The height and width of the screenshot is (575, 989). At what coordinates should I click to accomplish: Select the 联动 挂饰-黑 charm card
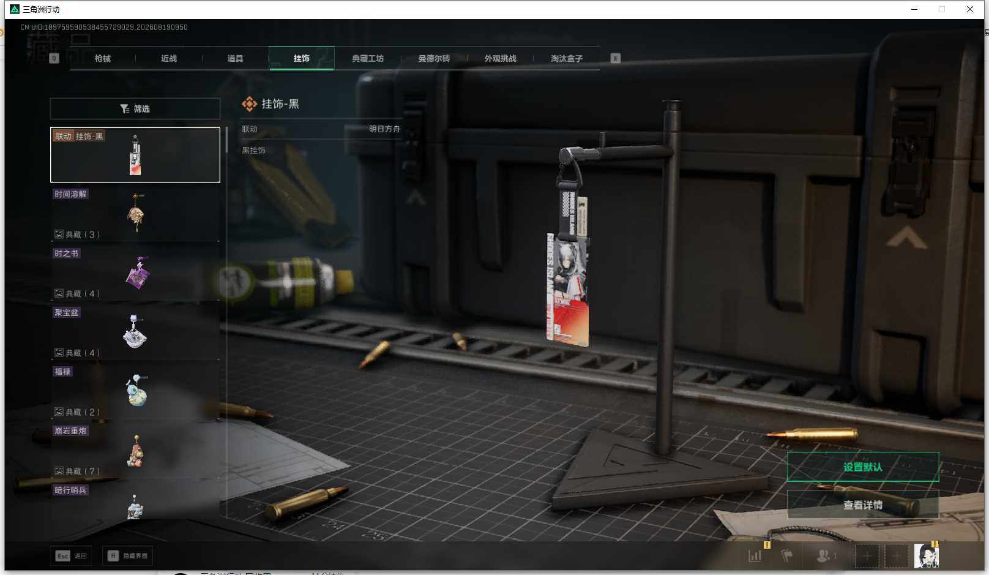(135, 155)
